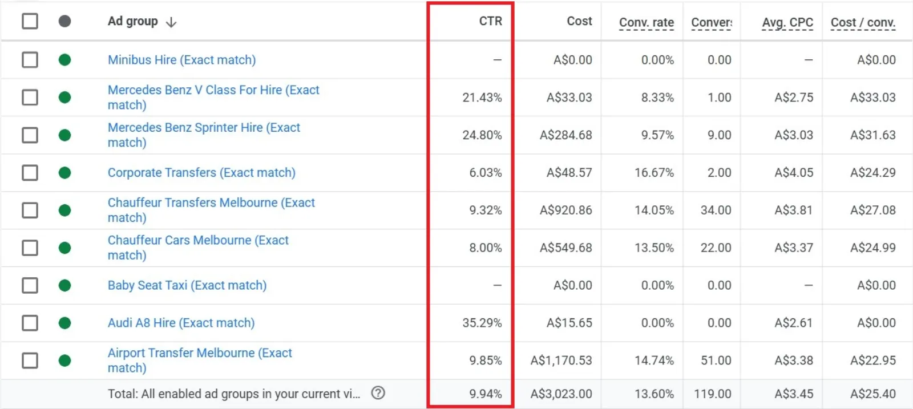
Task: Click the A$4.05 average CPC cell
Action: pyautogui.click(x=794, y=173)
